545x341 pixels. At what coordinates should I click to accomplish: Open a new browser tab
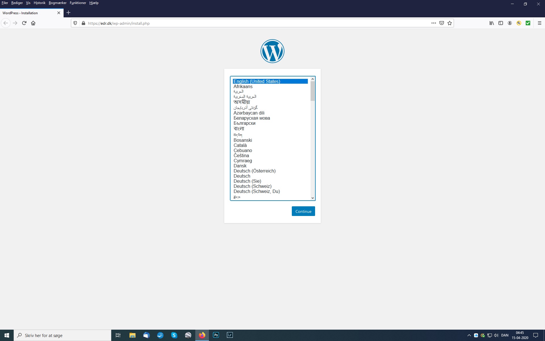point(68,13)
